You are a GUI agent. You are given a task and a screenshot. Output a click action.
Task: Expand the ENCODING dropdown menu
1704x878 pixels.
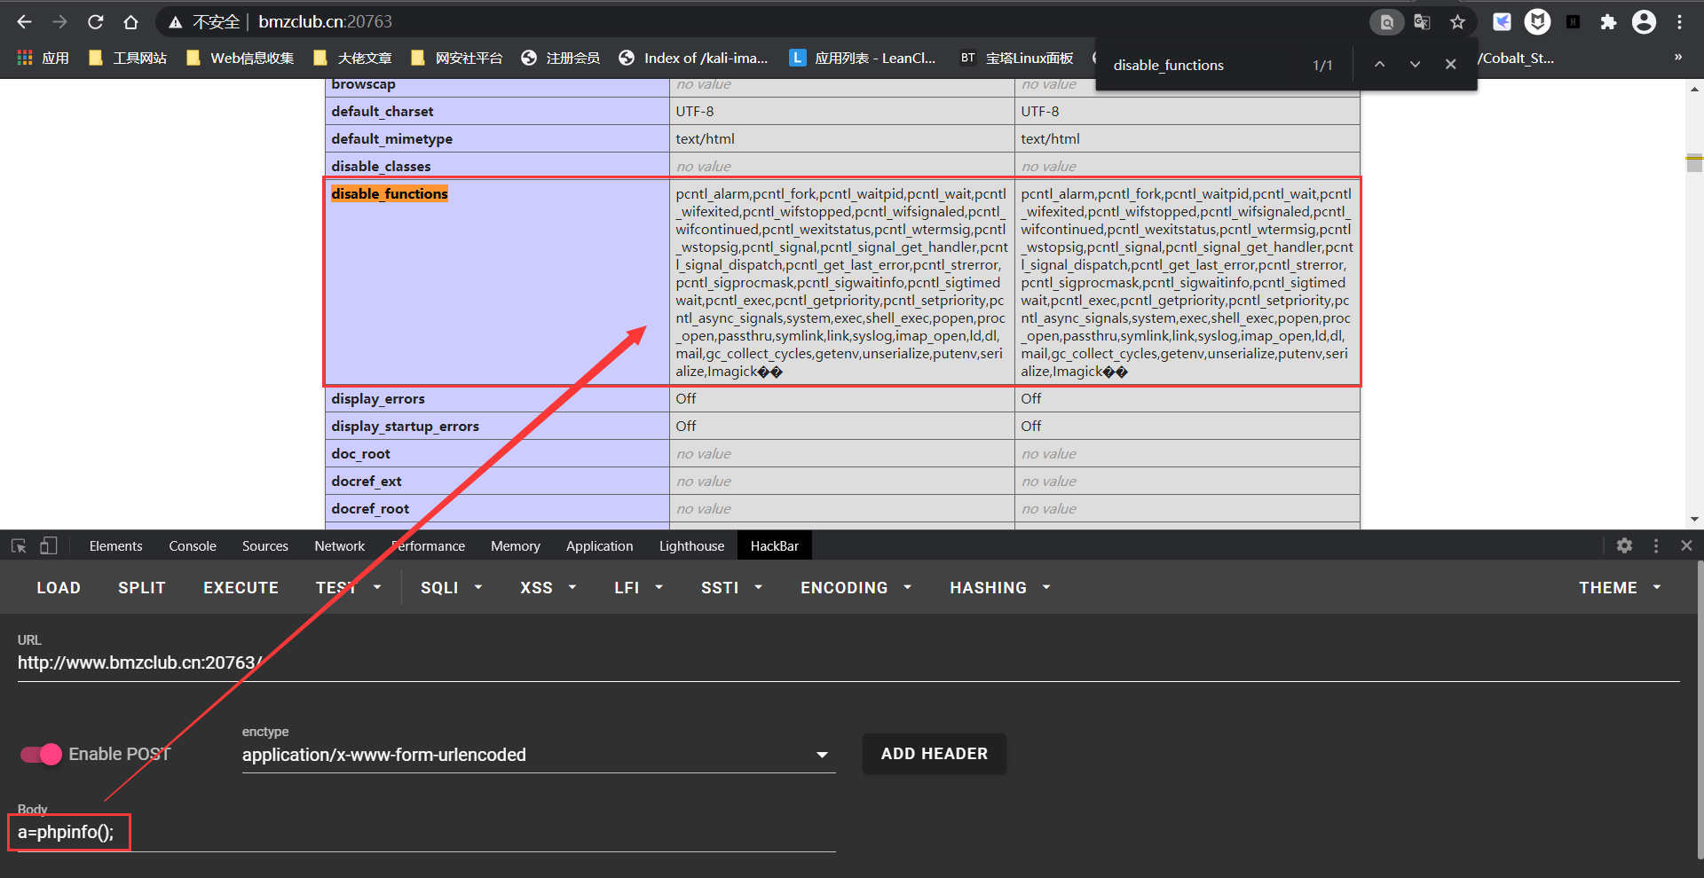pos(856,587)
